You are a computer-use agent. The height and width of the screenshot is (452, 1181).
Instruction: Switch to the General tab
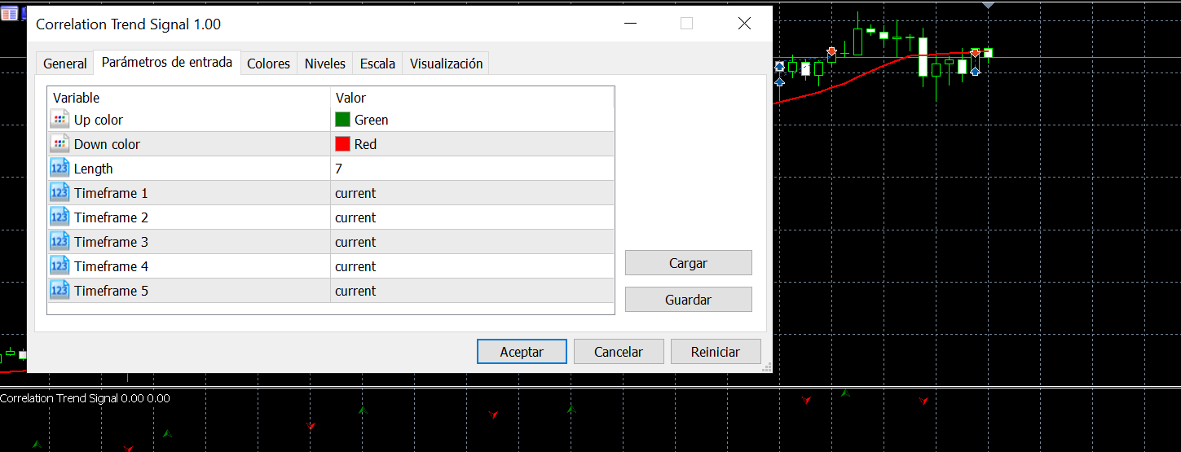point(65,64)
